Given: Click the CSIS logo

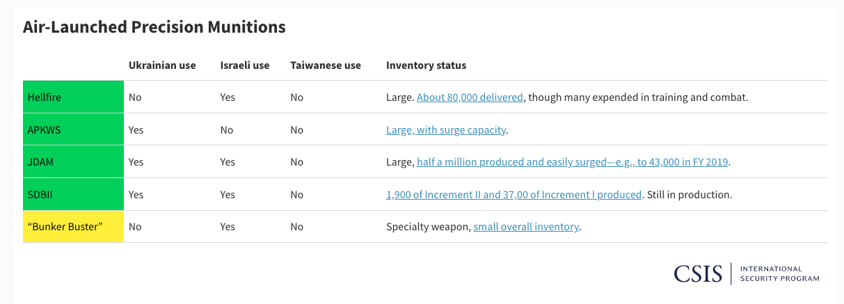Looking at the screenshot, I should click(699, 273).
